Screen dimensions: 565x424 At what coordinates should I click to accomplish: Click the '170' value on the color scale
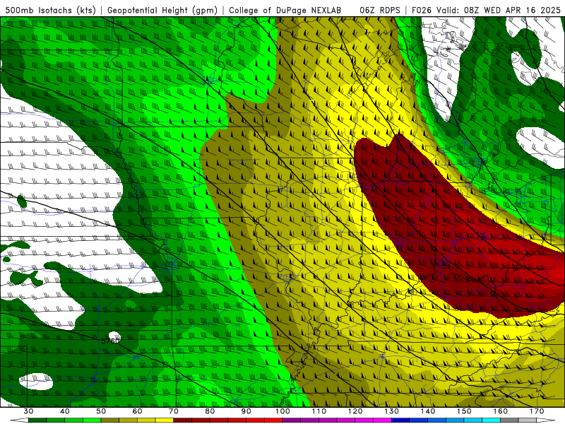point(537,411)
